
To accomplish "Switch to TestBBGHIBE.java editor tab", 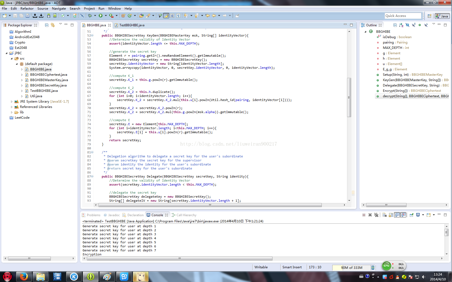I will click(130, 25).
